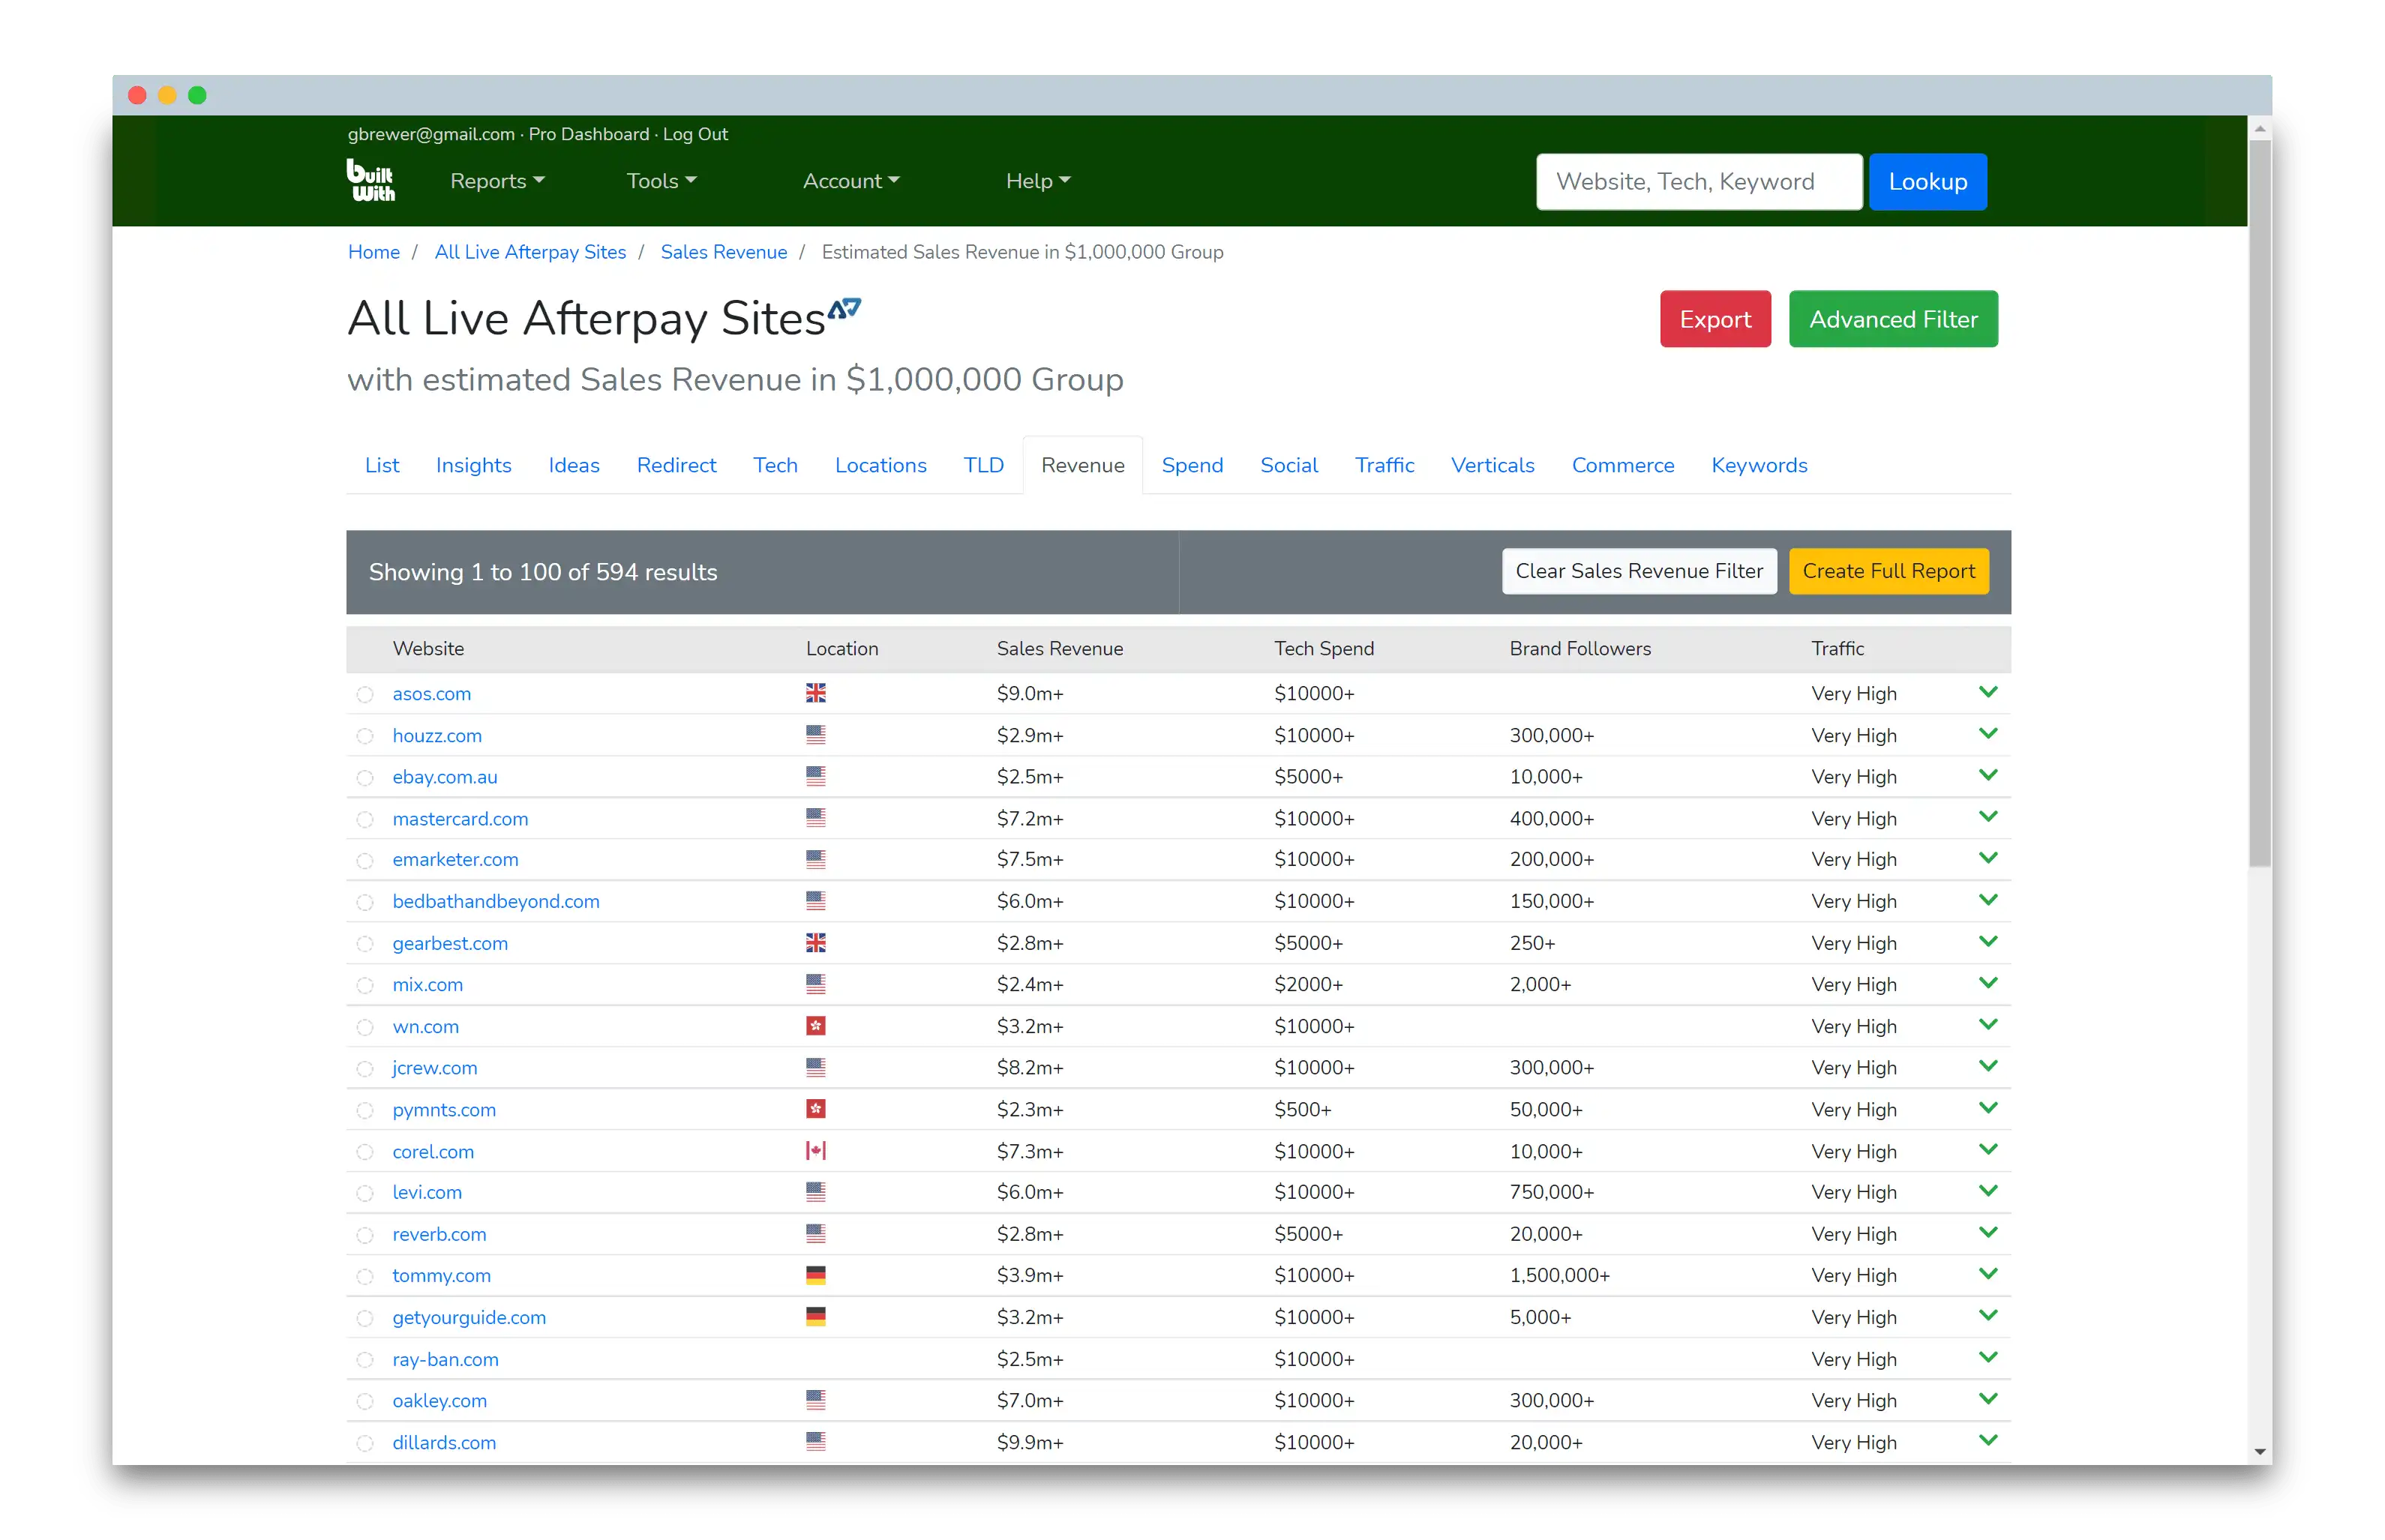
Task: Switch to the Locations tab
Action: pos(880,465)
